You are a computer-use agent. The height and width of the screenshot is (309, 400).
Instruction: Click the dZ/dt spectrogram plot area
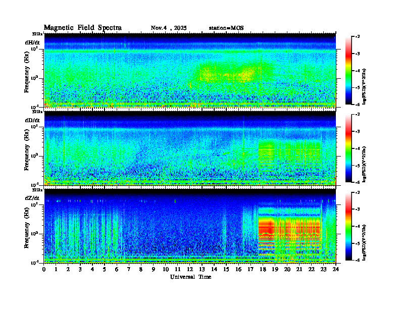(190, 226)
